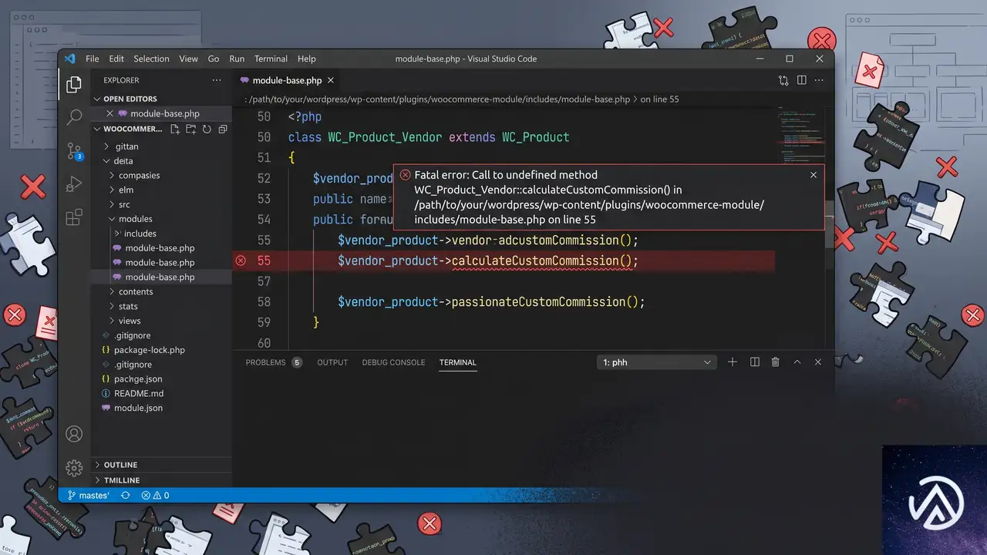The image size is (987, 555).
Task: Refresh the explorer file tree
Action: (x=207, y=129)
